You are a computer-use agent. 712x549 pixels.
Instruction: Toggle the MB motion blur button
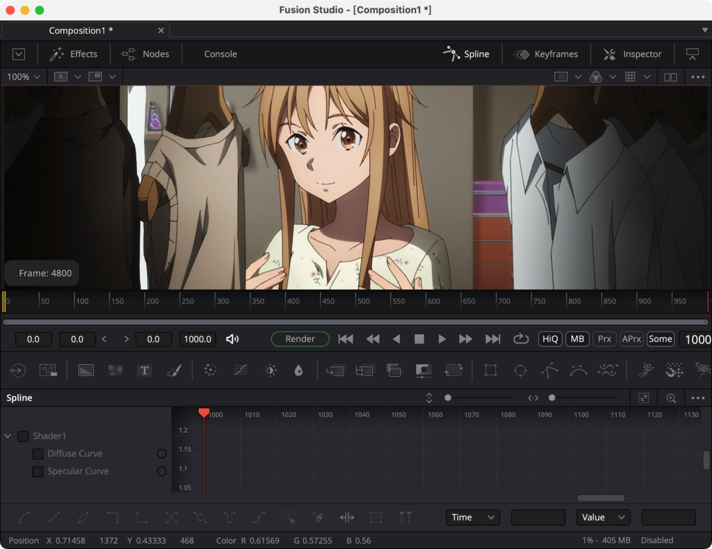[x=577, y=339]
